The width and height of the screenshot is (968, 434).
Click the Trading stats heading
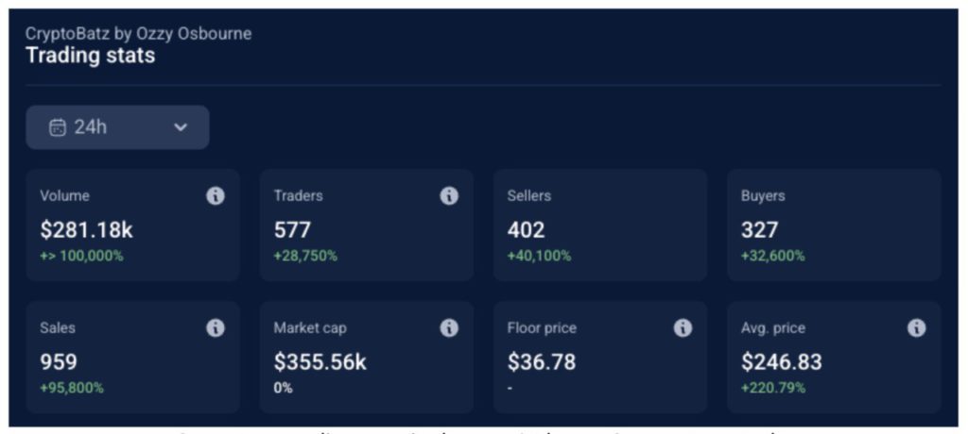tap(90, 57)
